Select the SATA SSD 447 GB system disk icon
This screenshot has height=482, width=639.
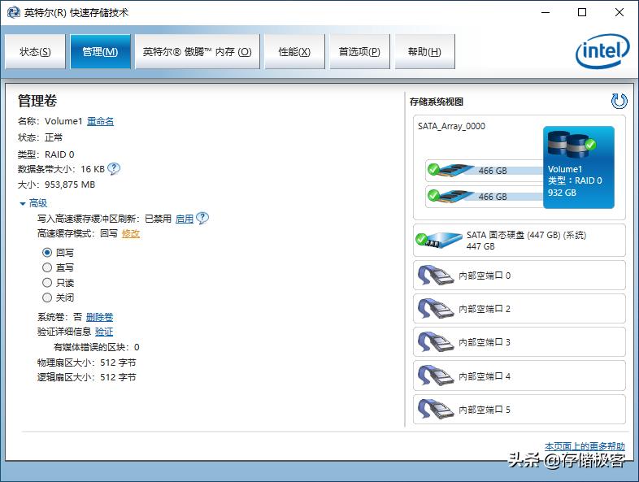[438, 240]
